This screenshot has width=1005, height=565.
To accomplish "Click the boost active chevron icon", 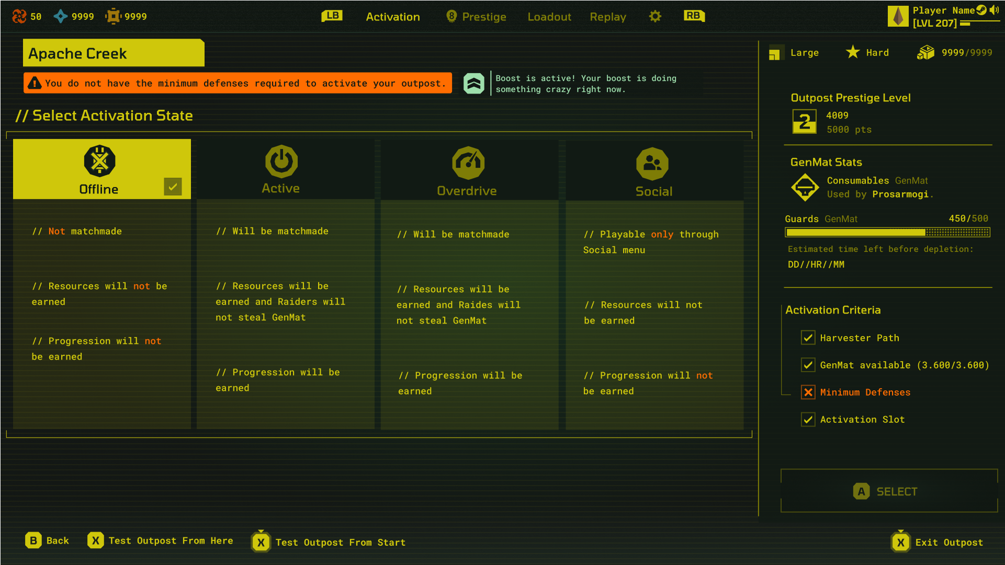I will [474, 84].
